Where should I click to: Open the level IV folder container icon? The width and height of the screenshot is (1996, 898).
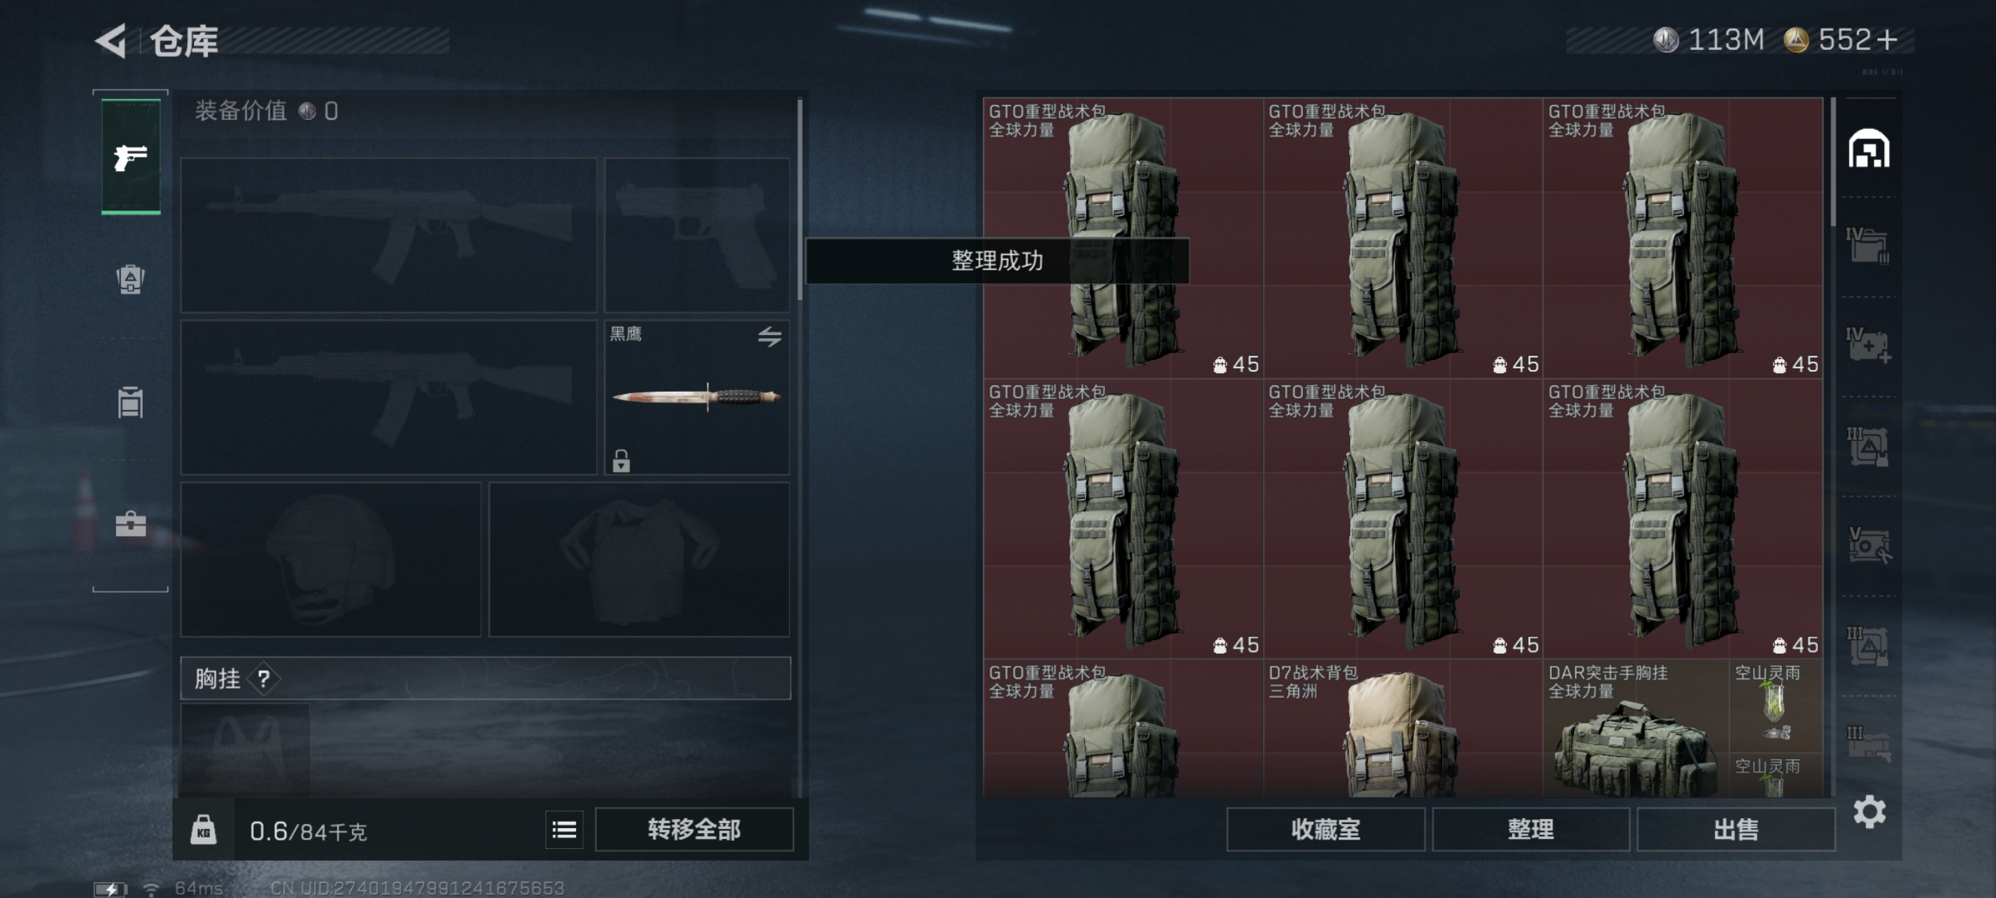pyautogui.click(x=1868, y=247)
